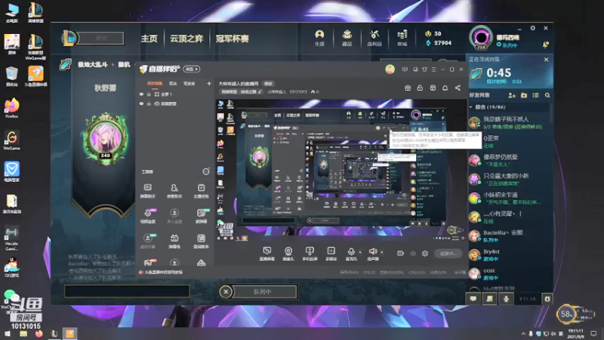
Task: Click the 秋野雾 champion portrait
Action: click(105, 138)
